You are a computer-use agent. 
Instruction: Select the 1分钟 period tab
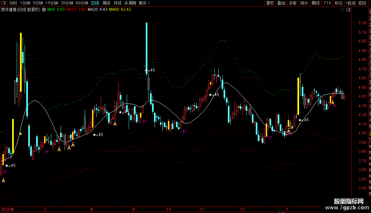pos(25,3)
